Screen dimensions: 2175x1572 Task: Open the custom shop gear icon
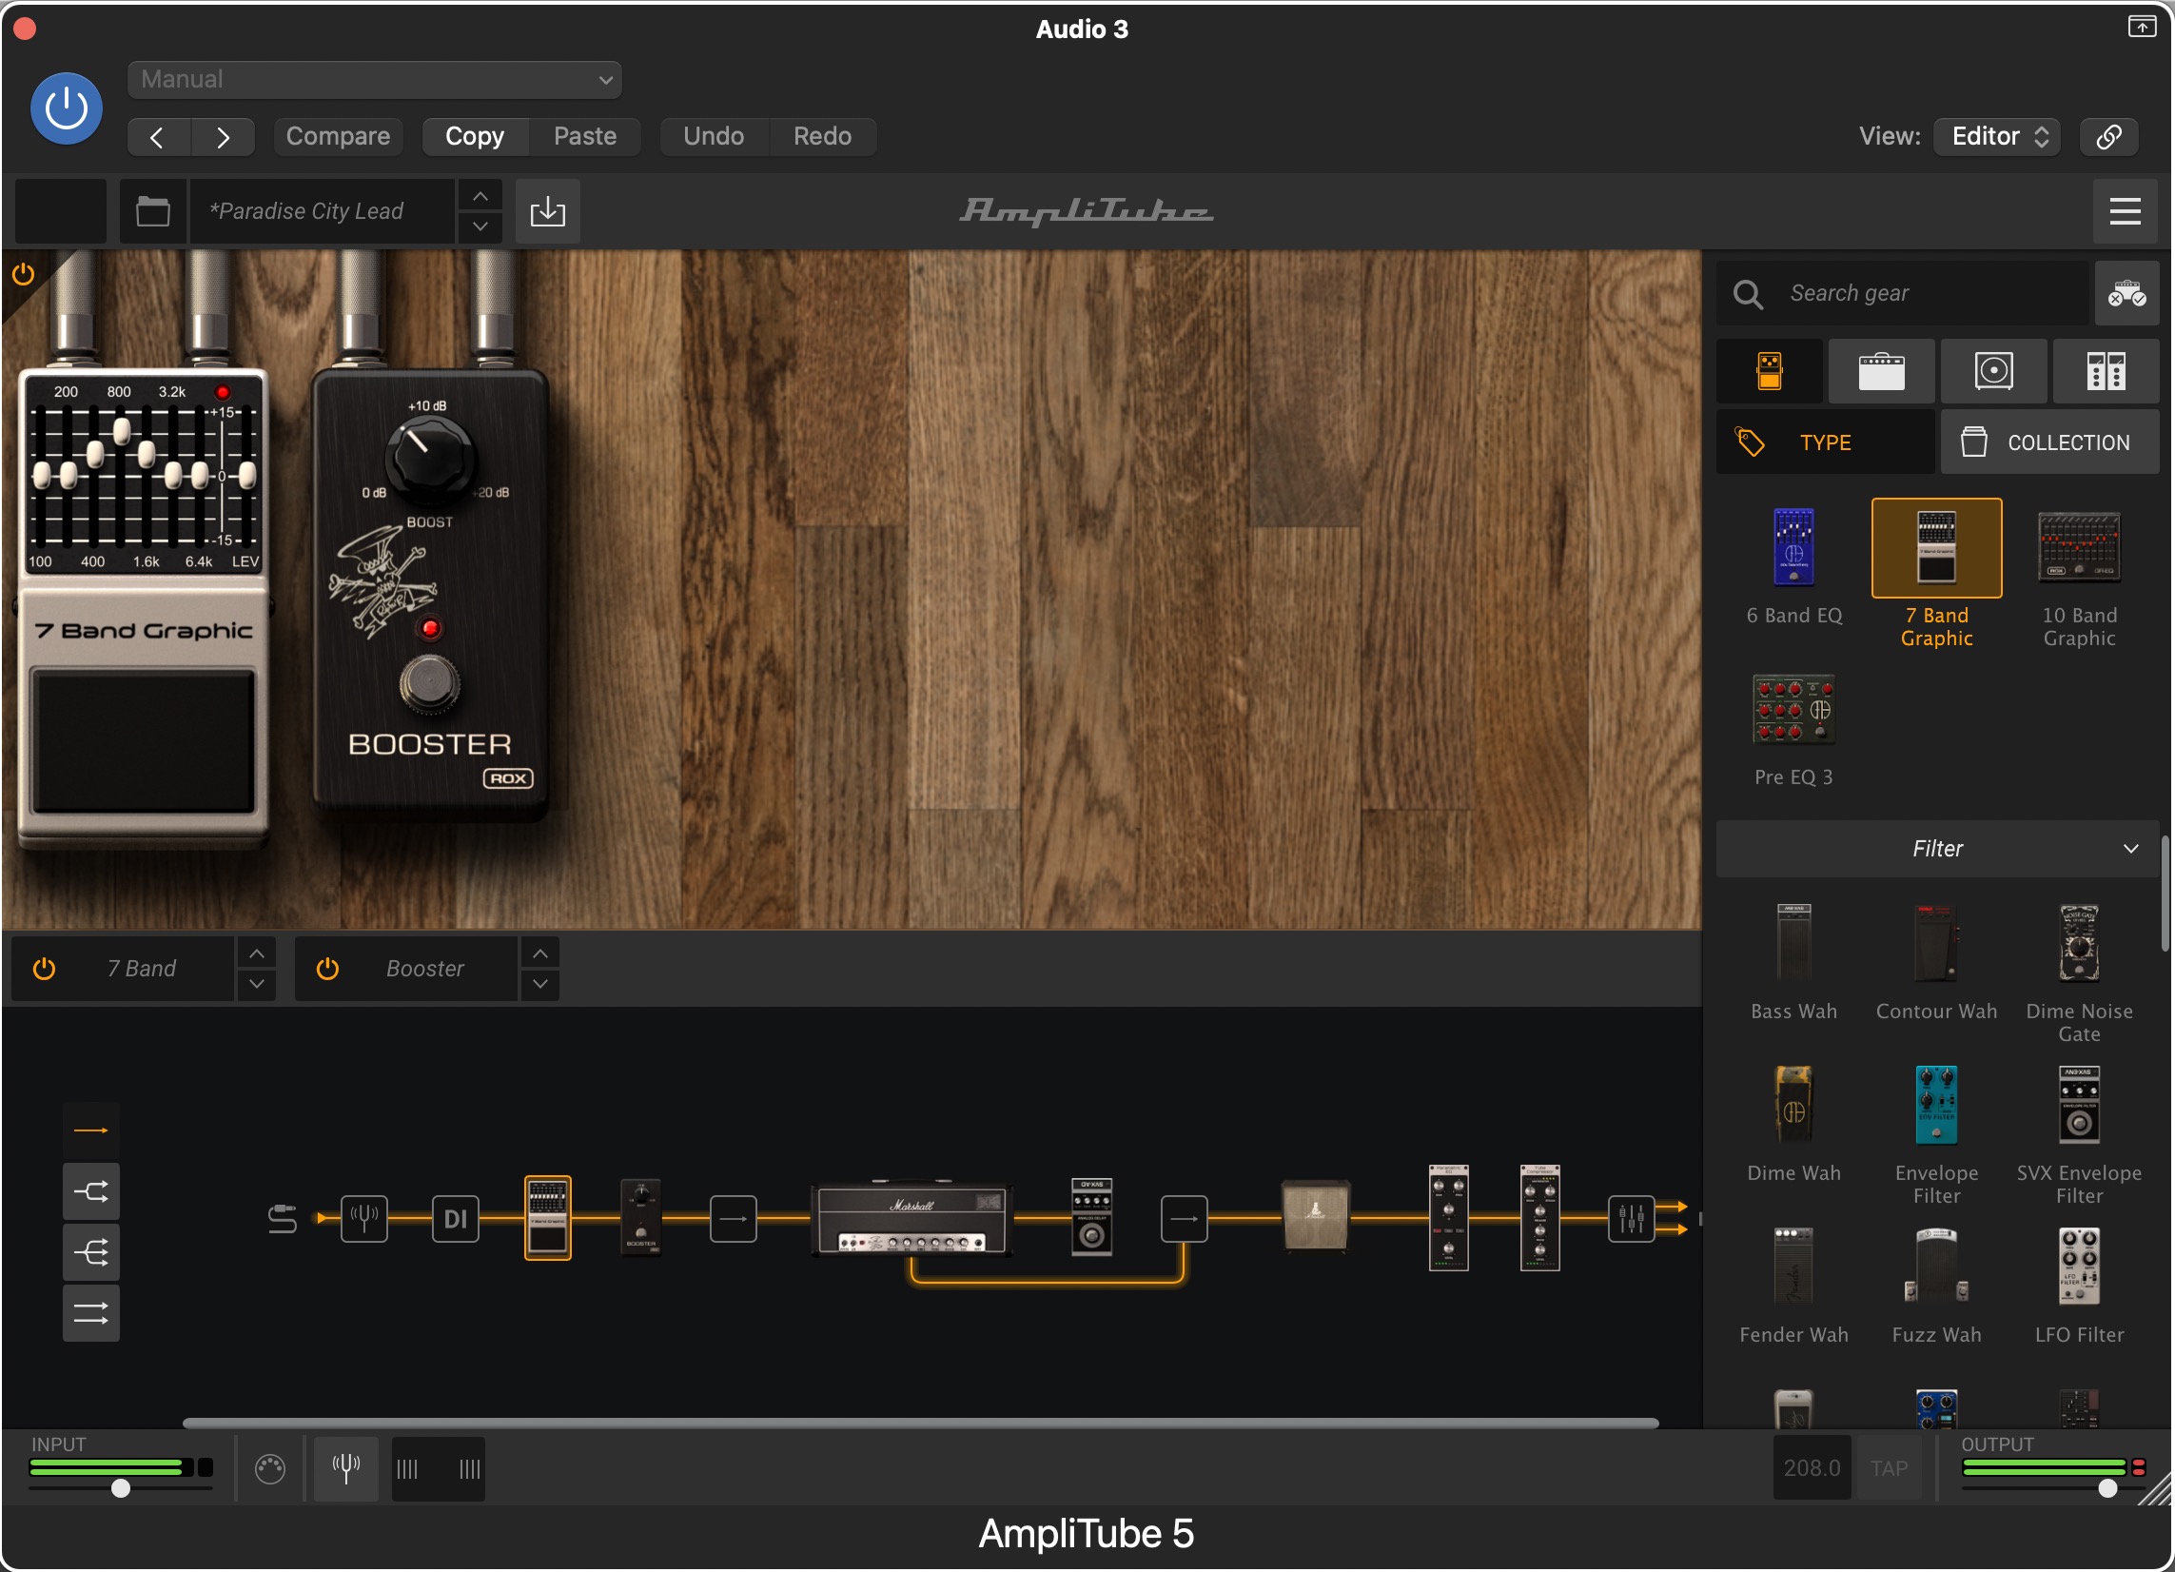pos(2126,293)
